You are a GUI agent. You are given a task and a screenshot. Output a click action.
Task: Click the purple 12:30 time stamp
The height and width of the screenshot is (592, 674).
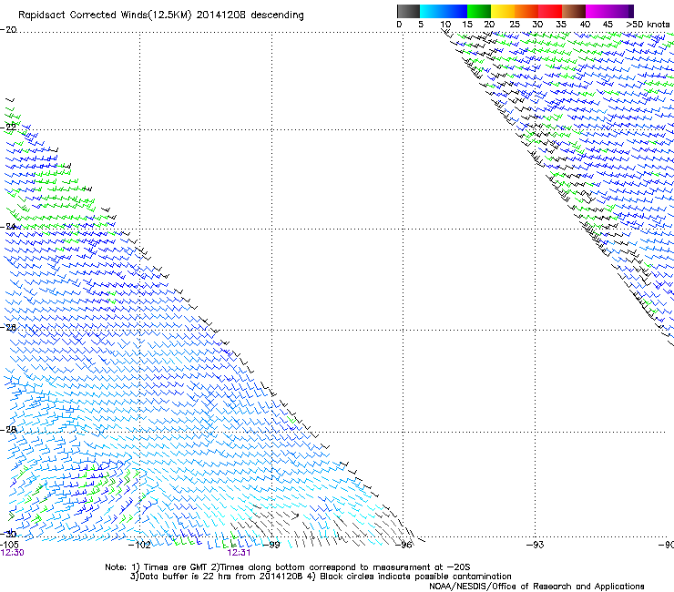12,553
